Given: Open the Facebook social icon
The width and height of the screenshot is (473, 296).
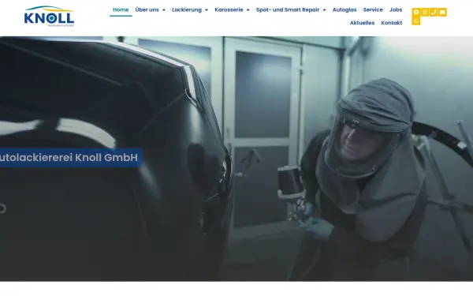Looking at the screenshot, I should point(416,12).
